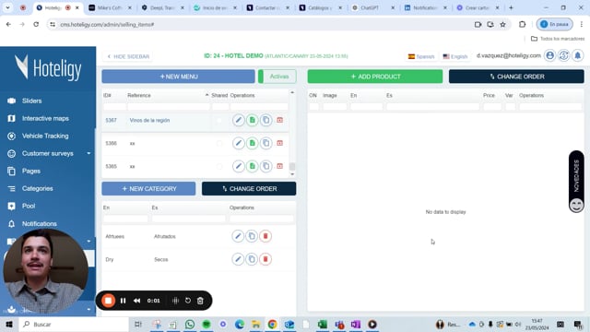Delete menu 5366 with red icon
This screenshot has width=590, height=332.
pos(279,143)
